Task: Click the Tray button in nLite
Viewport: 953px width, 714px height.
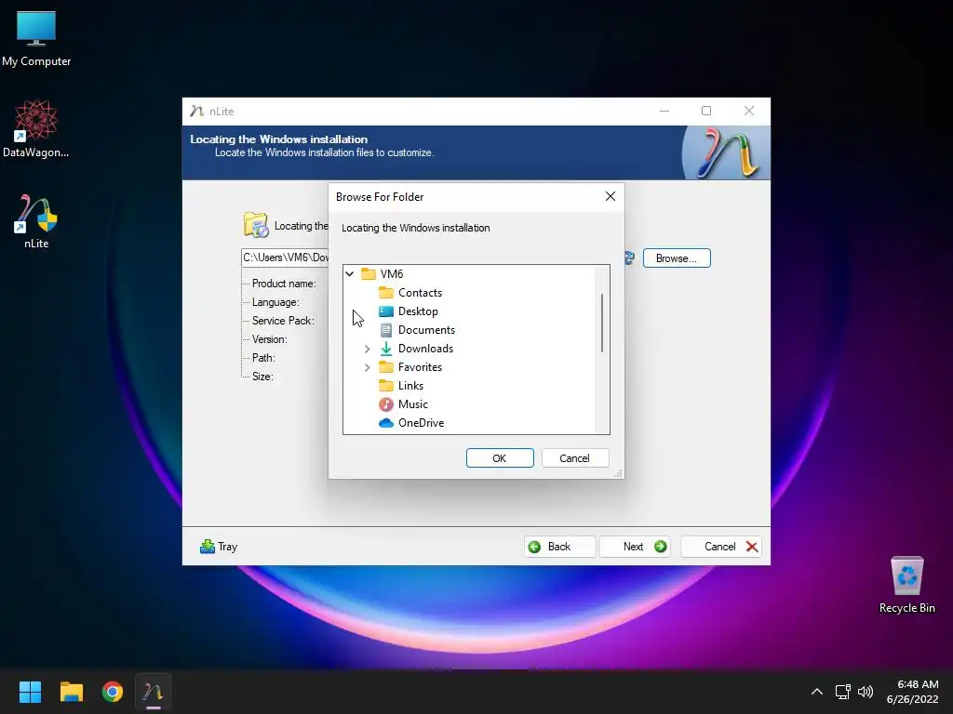Action: coord(219,547)
